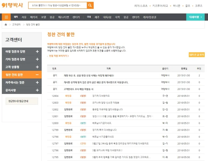Open notice 게시판 성격에 맞지 않은 문의
The image size is (208, 161).
(96, 82)
